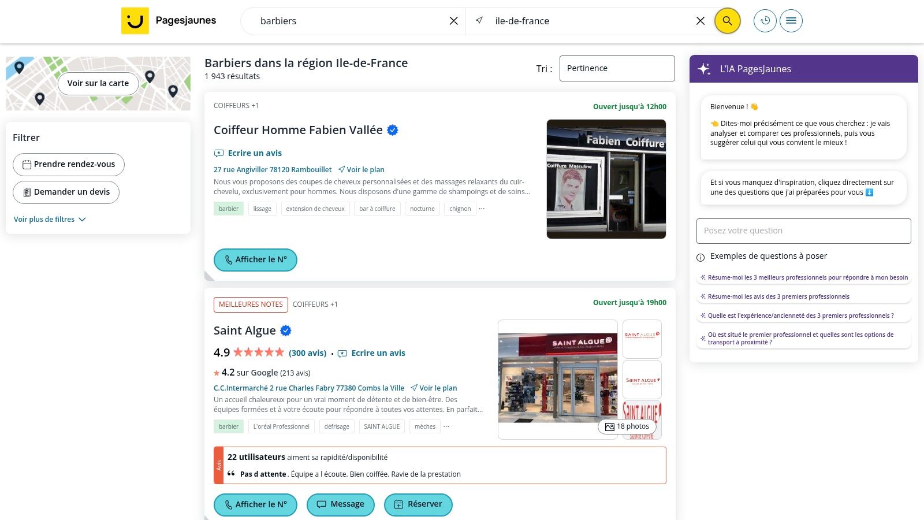This screenshot has height=520, width=924.
Task: Select 'chignon' tag
Action: (x=460, y=209)
